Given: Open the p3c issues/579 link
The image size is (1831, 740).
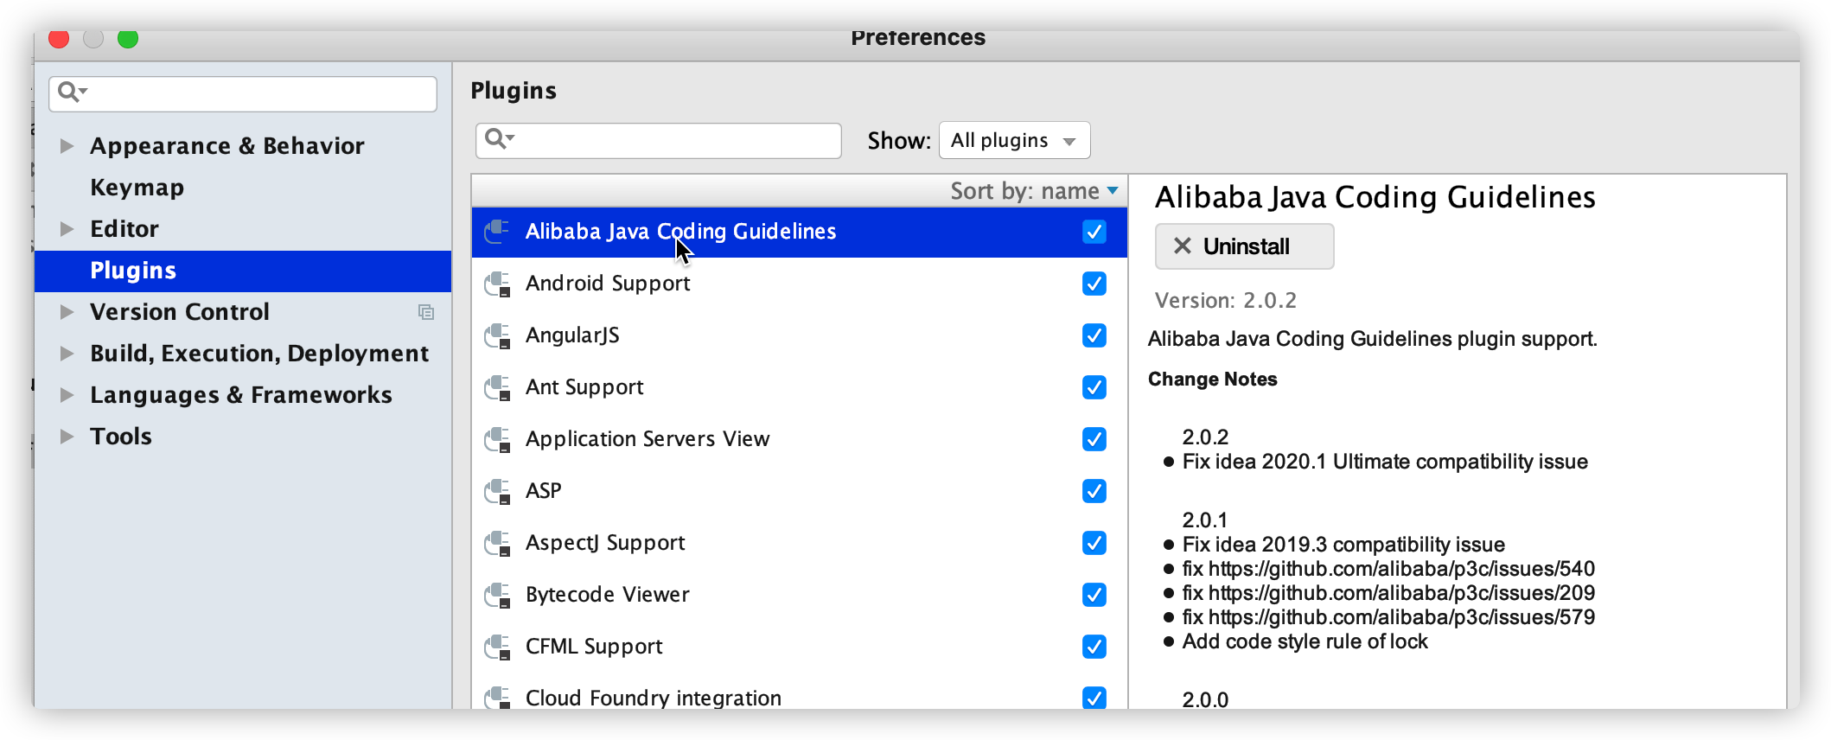Looking at the screenshot, I should (1401, 617).
